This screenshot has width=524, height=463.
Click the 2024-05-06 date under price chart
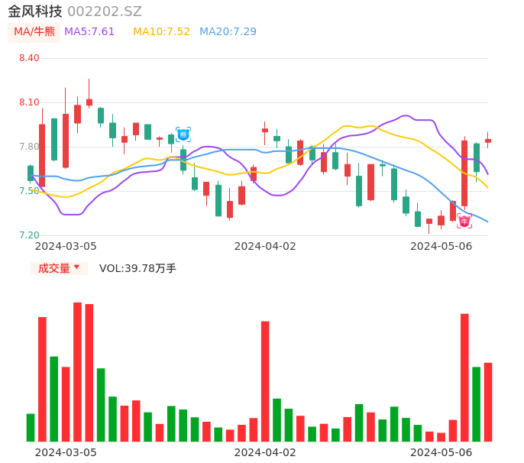442,246
